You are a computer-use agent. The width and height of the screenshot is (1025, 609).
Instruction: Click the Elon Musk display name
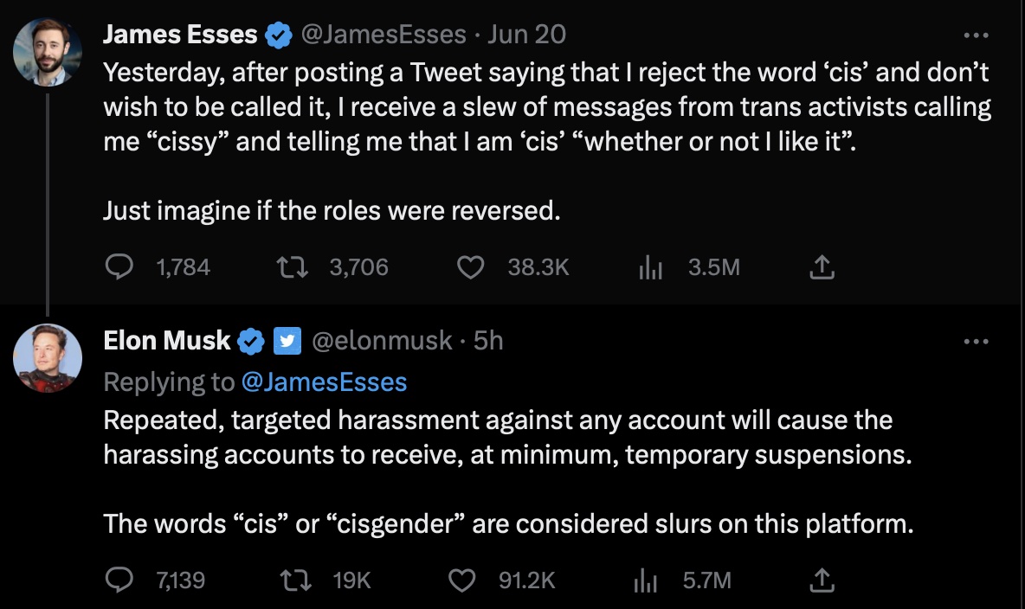[166, 341]
